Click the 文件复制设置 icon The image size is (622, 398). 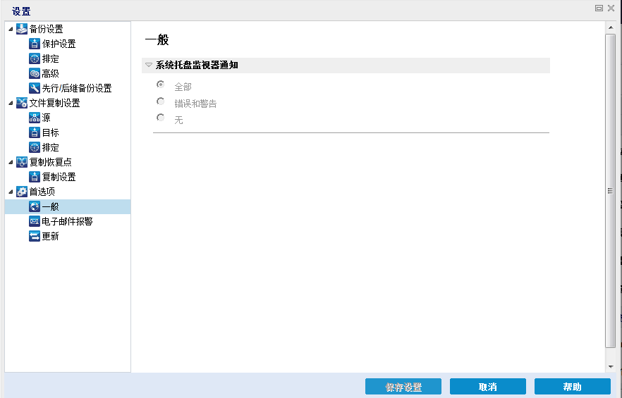point(21,103)
